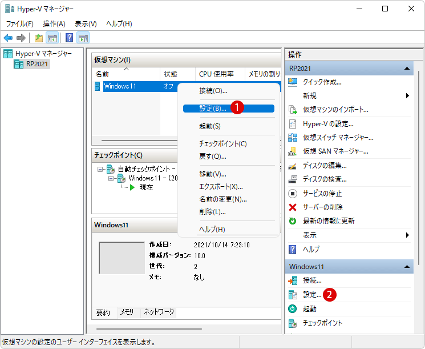Open the 表示(V) menu

coord(86,24)
